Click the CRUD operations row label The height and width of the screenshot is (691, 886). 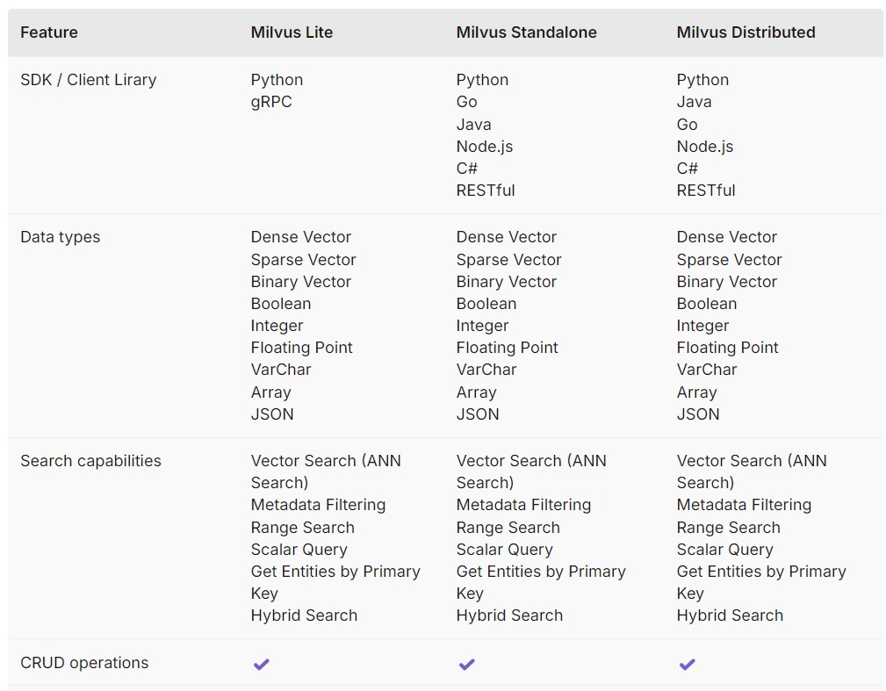click(84, 663)
